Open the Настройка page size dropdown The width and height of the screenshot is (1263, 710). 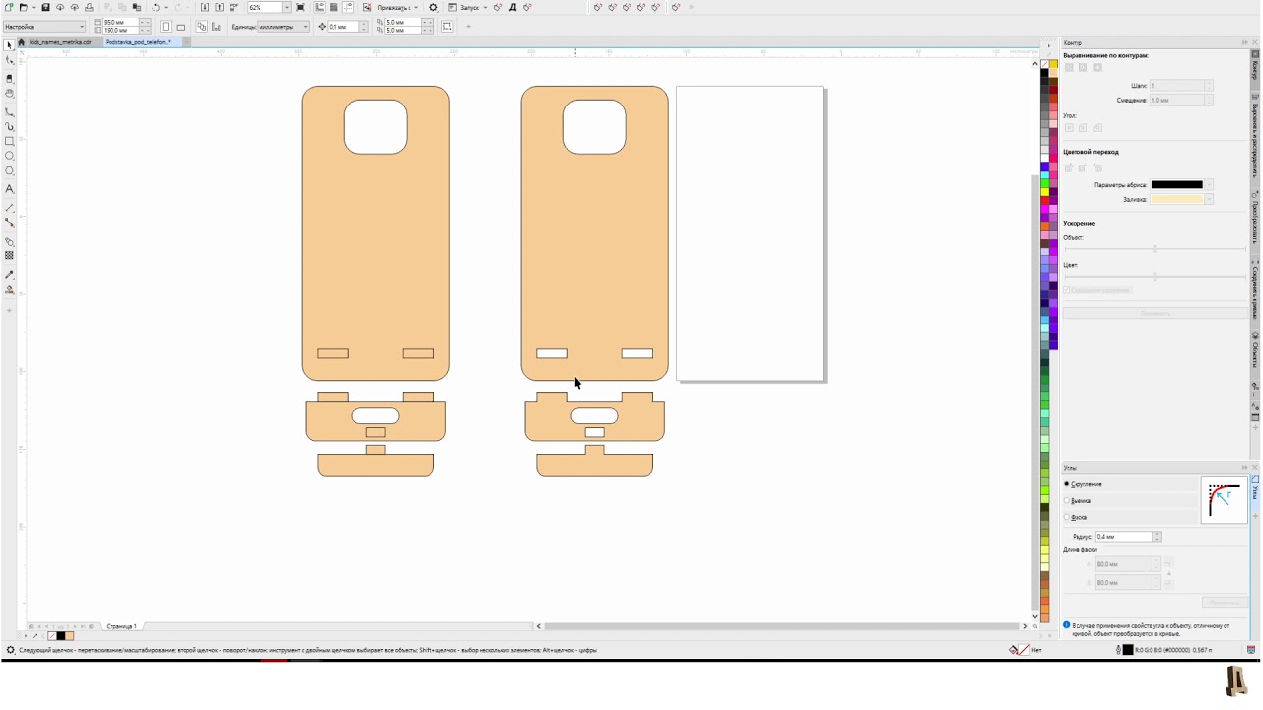coord(44,27)
